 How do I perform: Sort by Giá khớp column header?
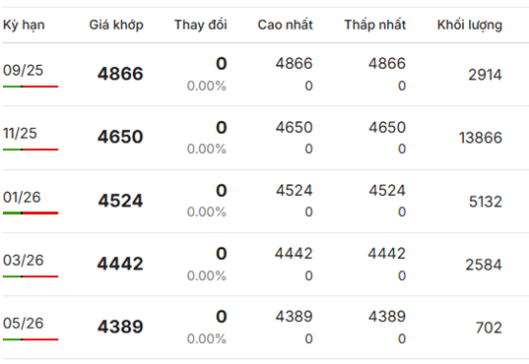[116, 26]
